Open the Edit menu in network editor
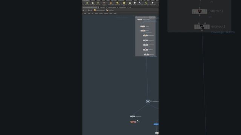Viewport: 241px width, 135px height. (89, 13)
